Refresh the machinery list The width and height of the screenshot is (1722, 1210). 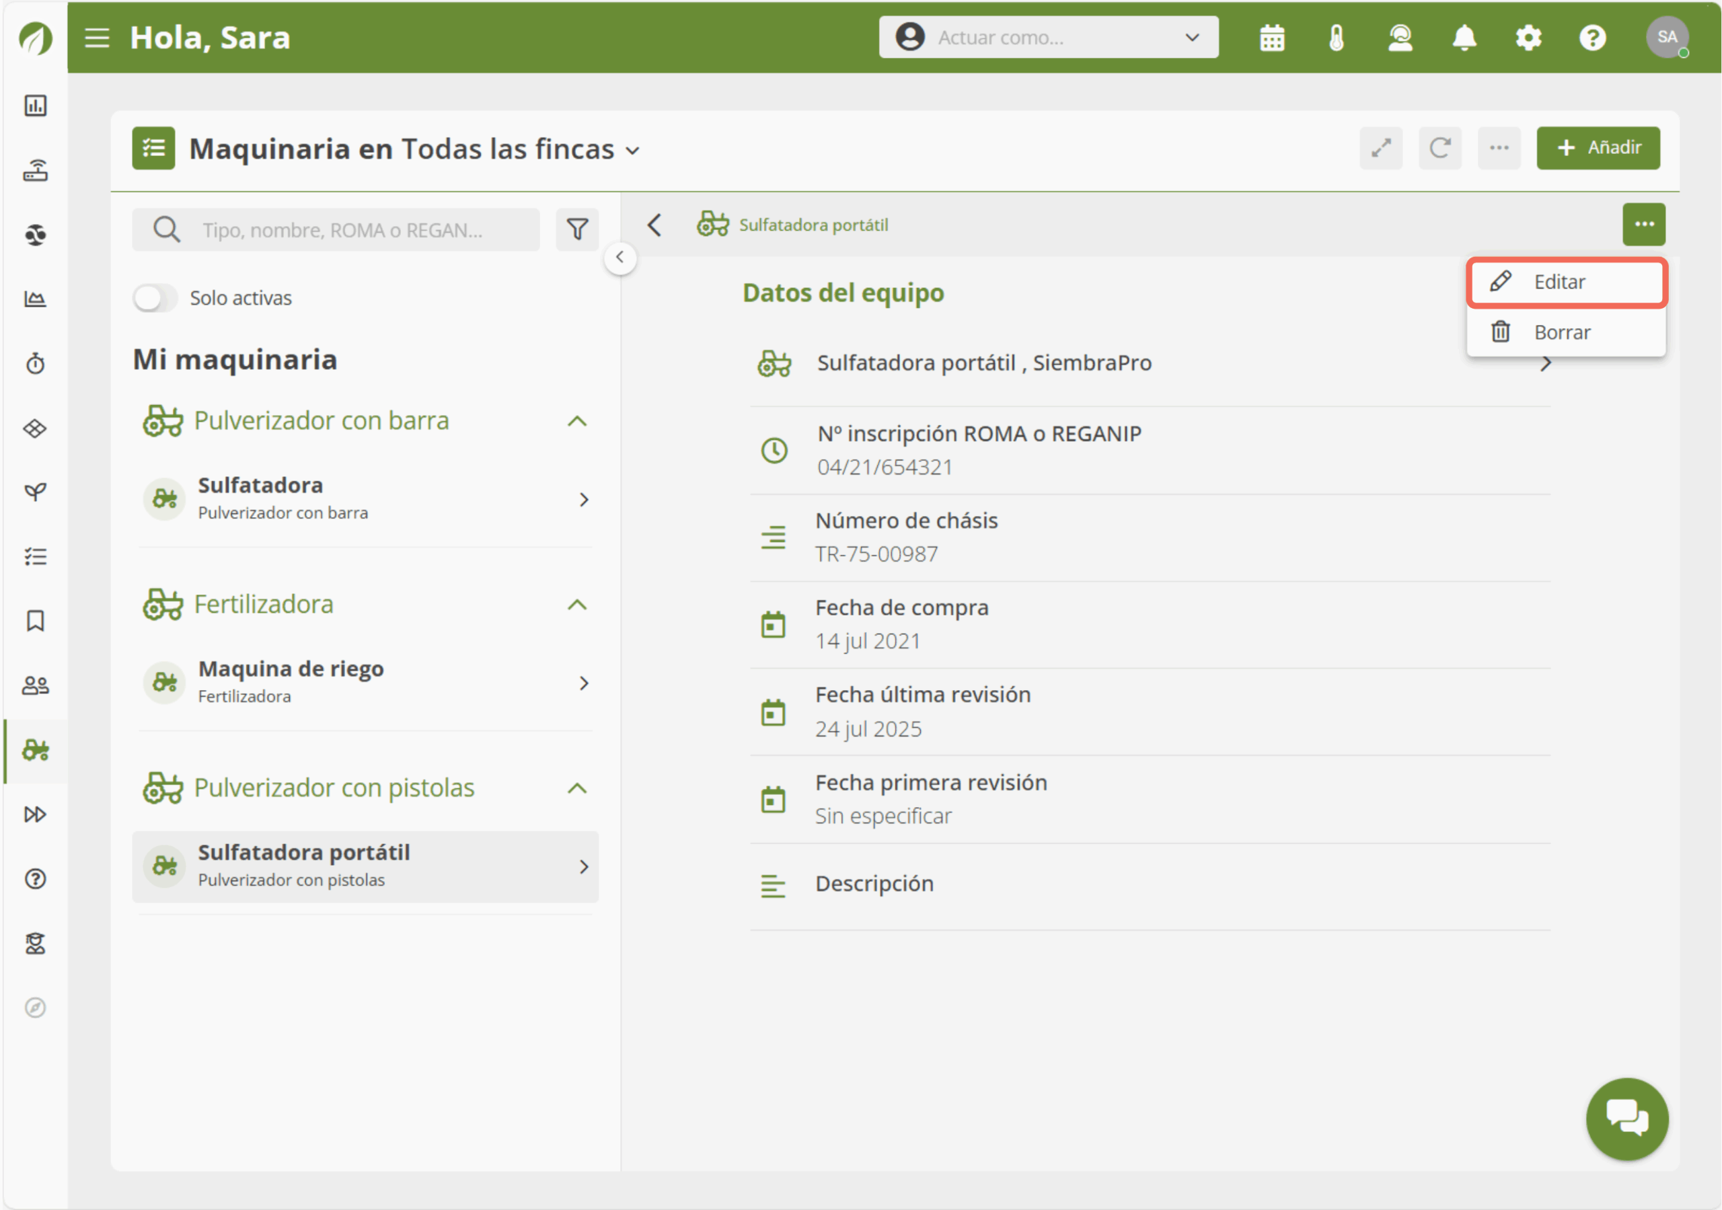[1439, 148]
